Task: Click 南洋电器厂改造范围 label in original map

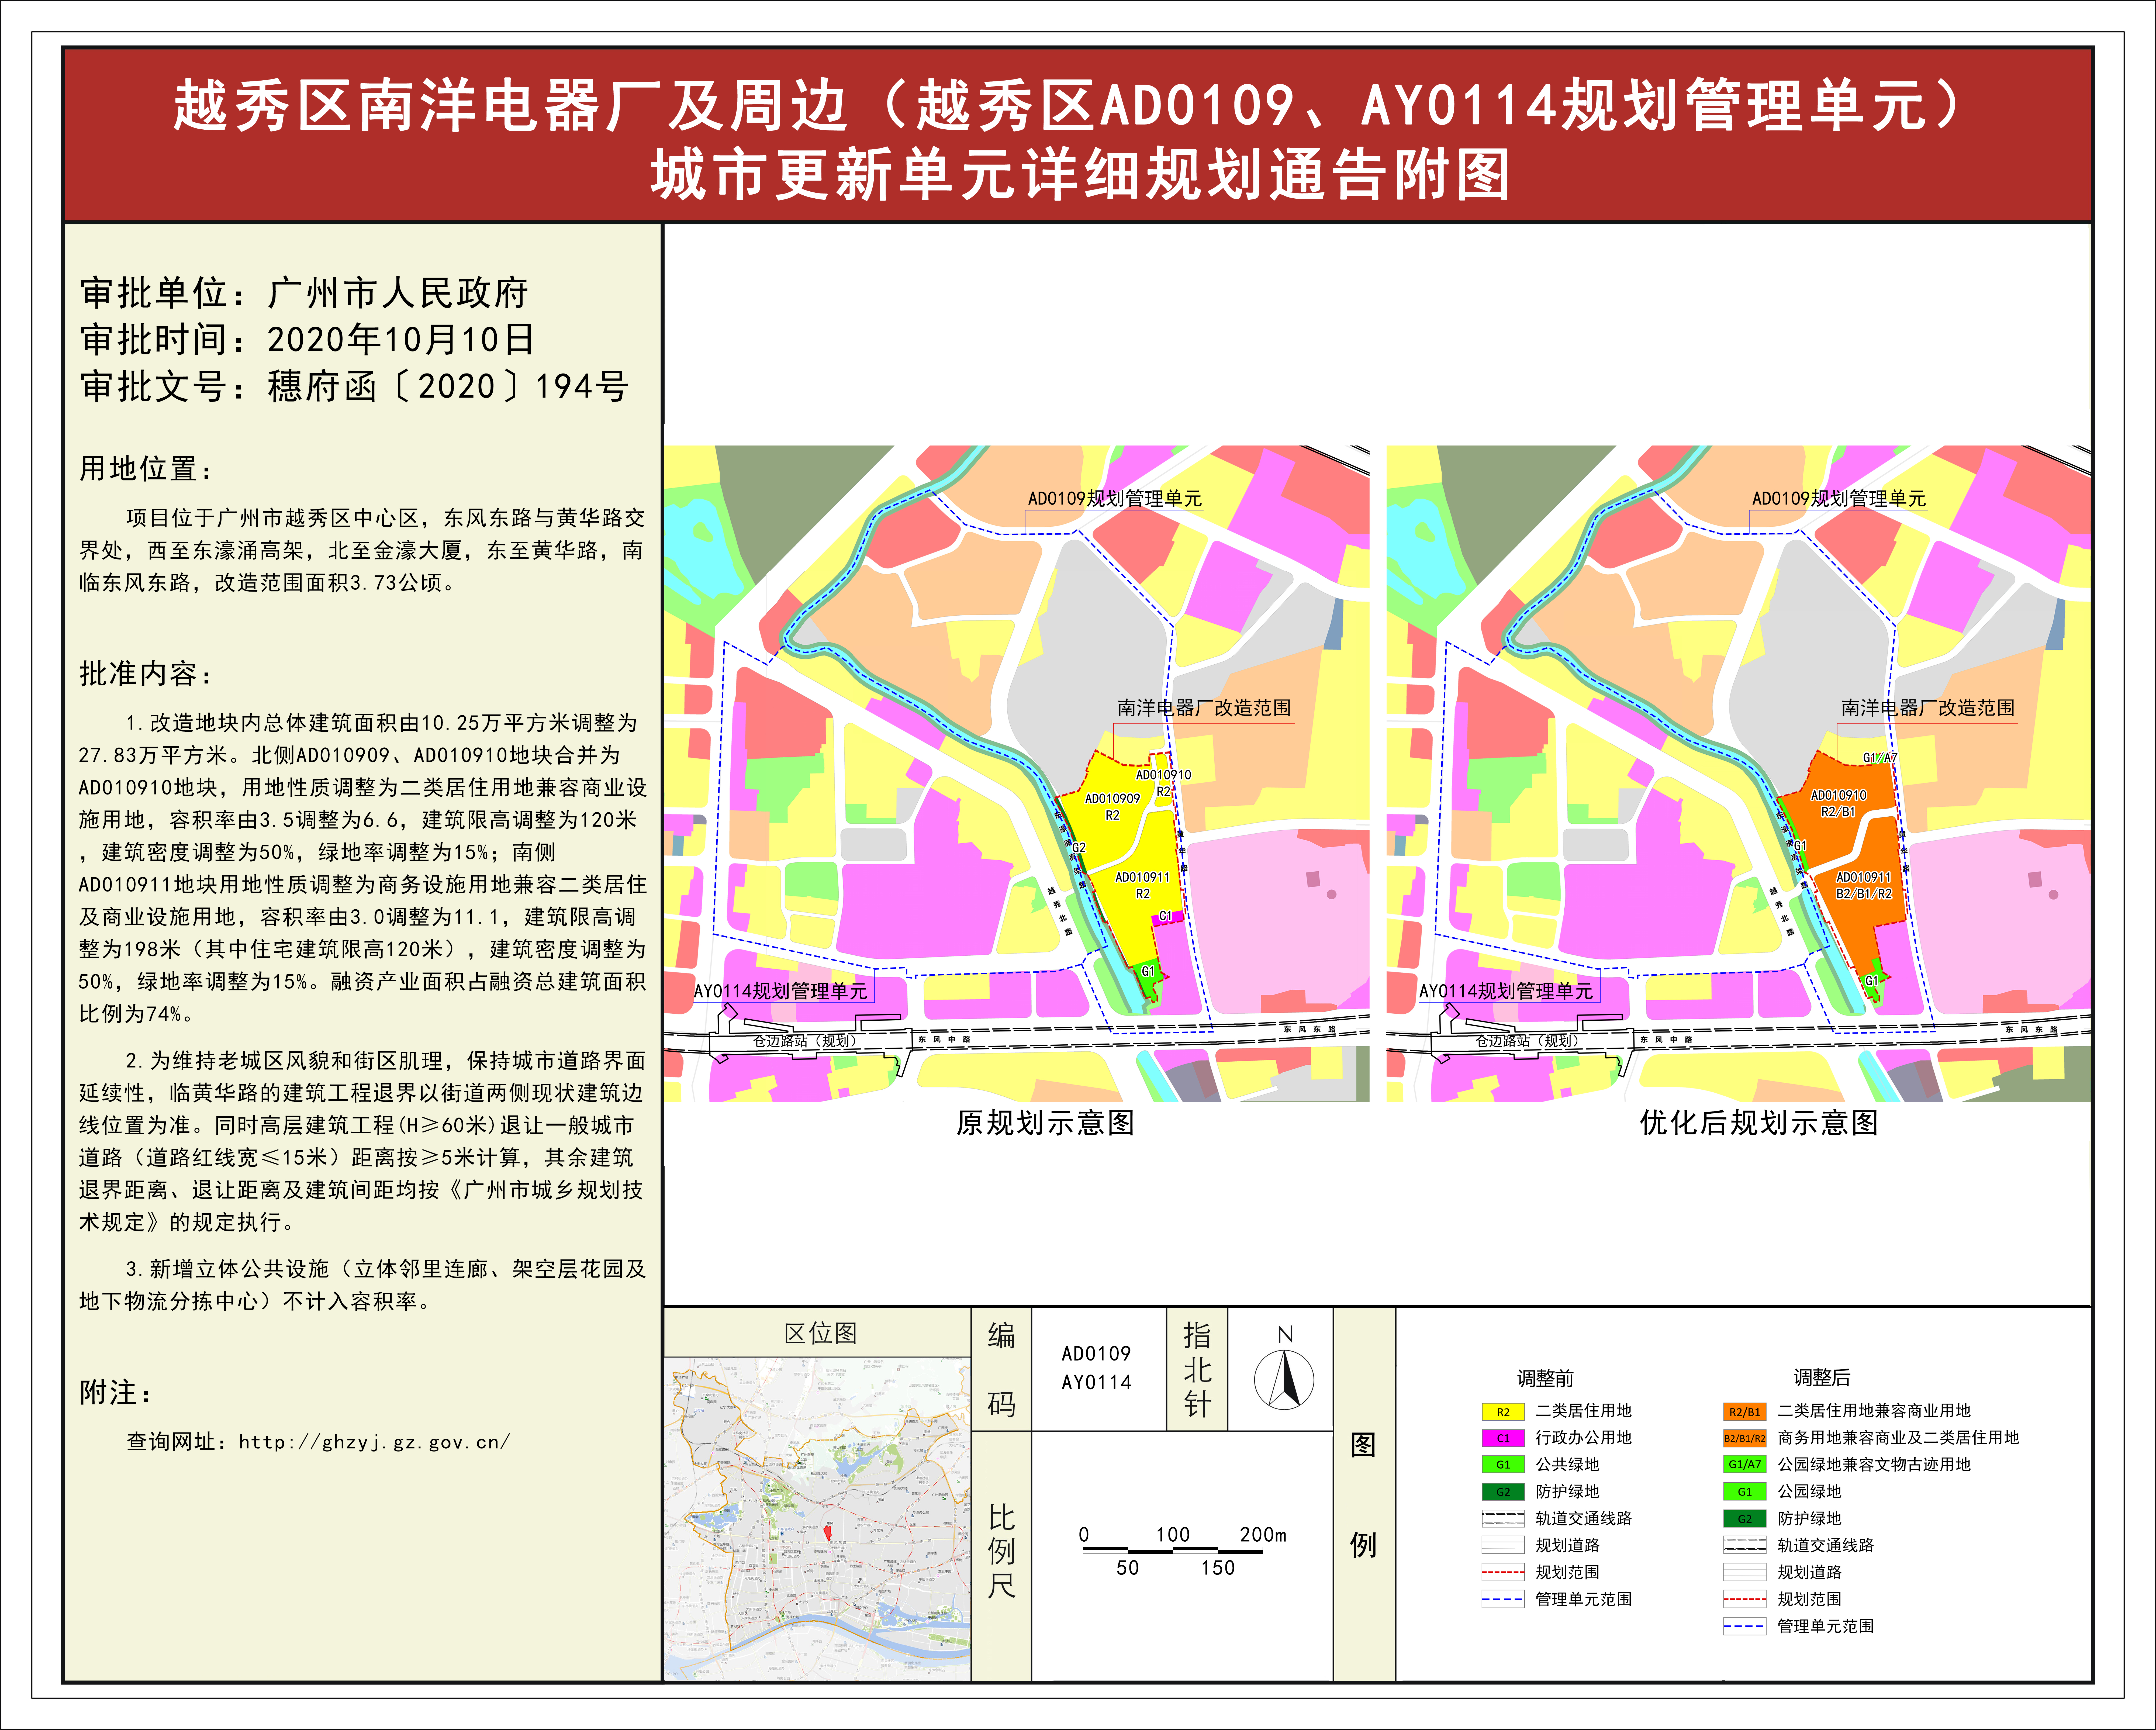Action: pos(1204,708)
